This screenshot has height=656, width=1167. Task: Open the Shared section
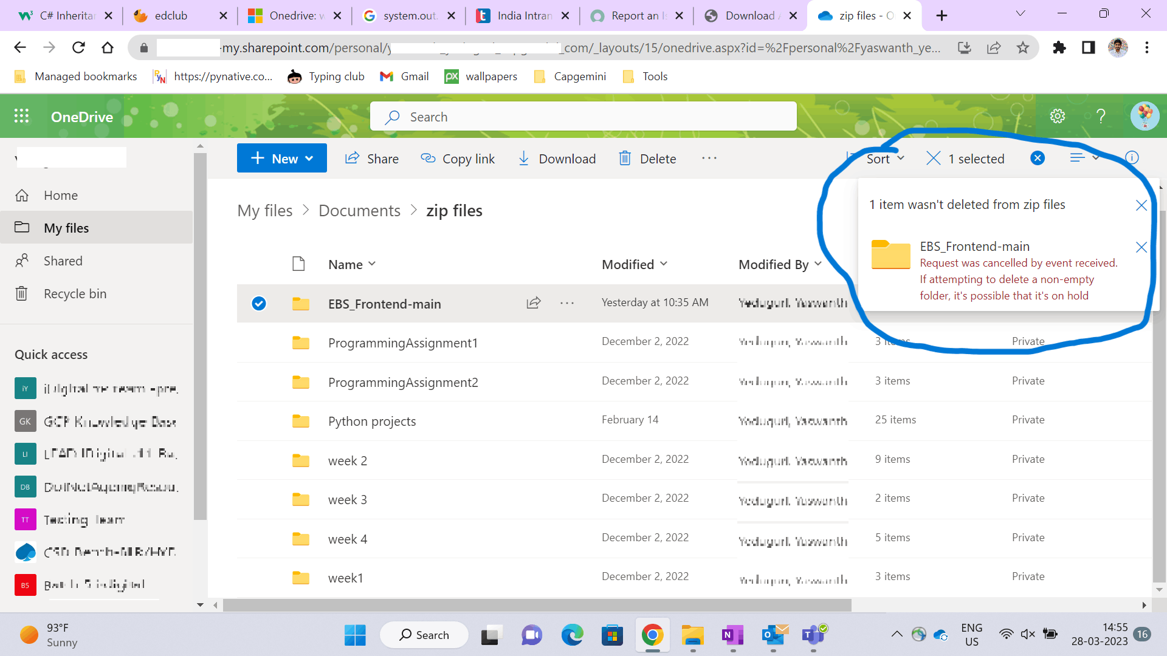[x=64, y=261]
